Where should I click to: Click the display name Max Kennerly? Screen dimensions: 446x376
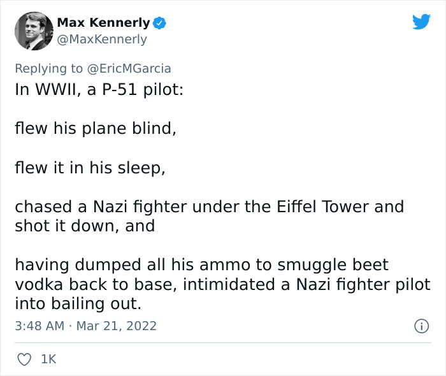[103, 23]
